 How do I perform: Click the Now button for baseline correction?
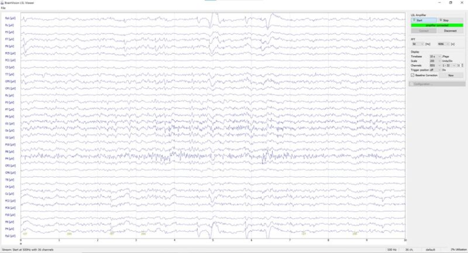[451, 75]
